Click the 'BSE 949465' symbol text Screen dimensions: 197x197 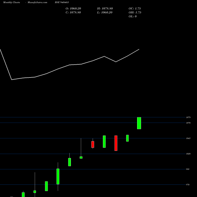click(62, 2)
